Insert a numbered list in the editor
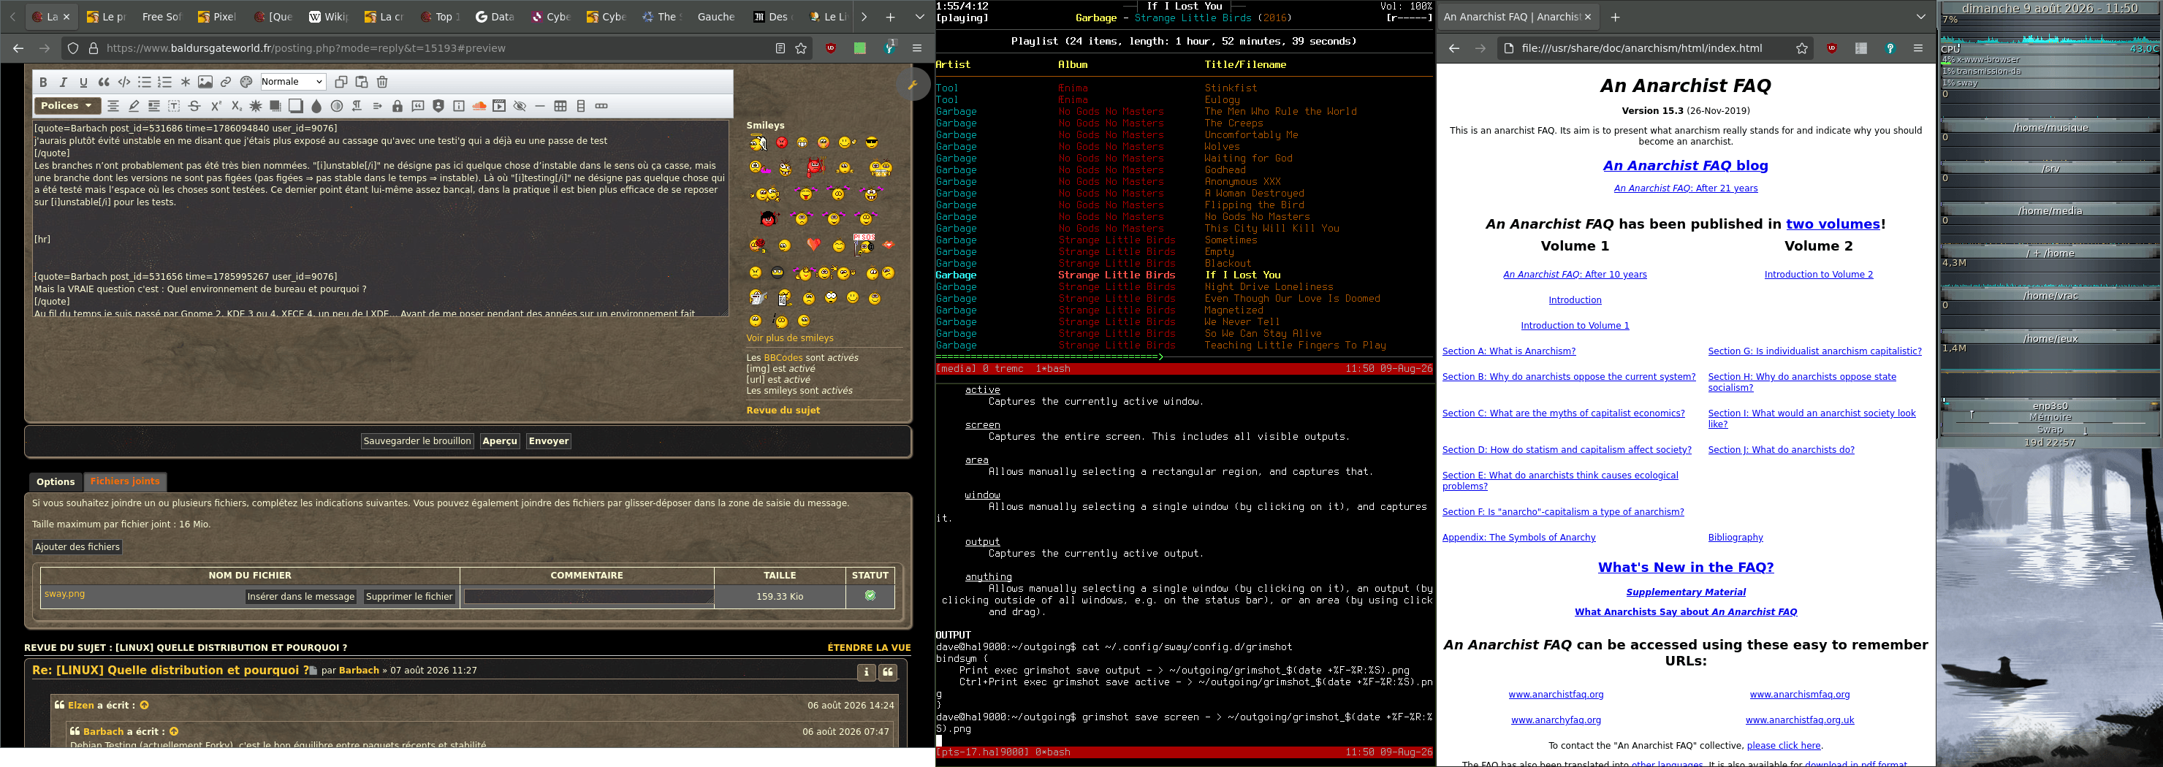 164,83
